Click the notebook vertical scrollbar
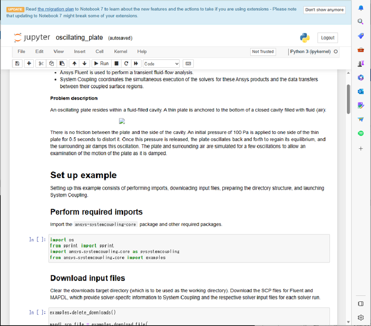 pyautogui.click(x=348, y=97)
